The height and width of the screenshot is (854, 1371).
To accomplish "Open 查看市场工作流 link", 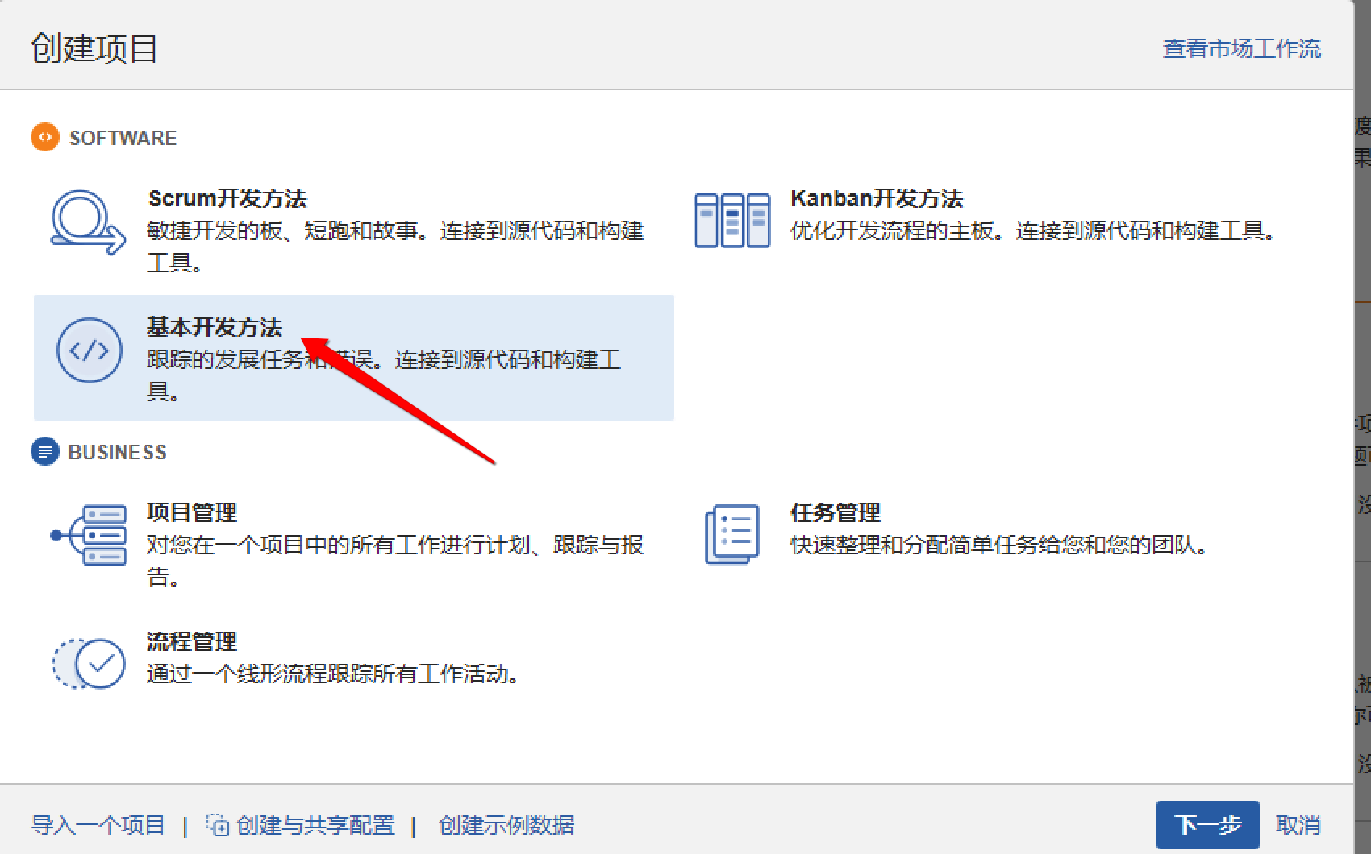I will point(1242,48).
